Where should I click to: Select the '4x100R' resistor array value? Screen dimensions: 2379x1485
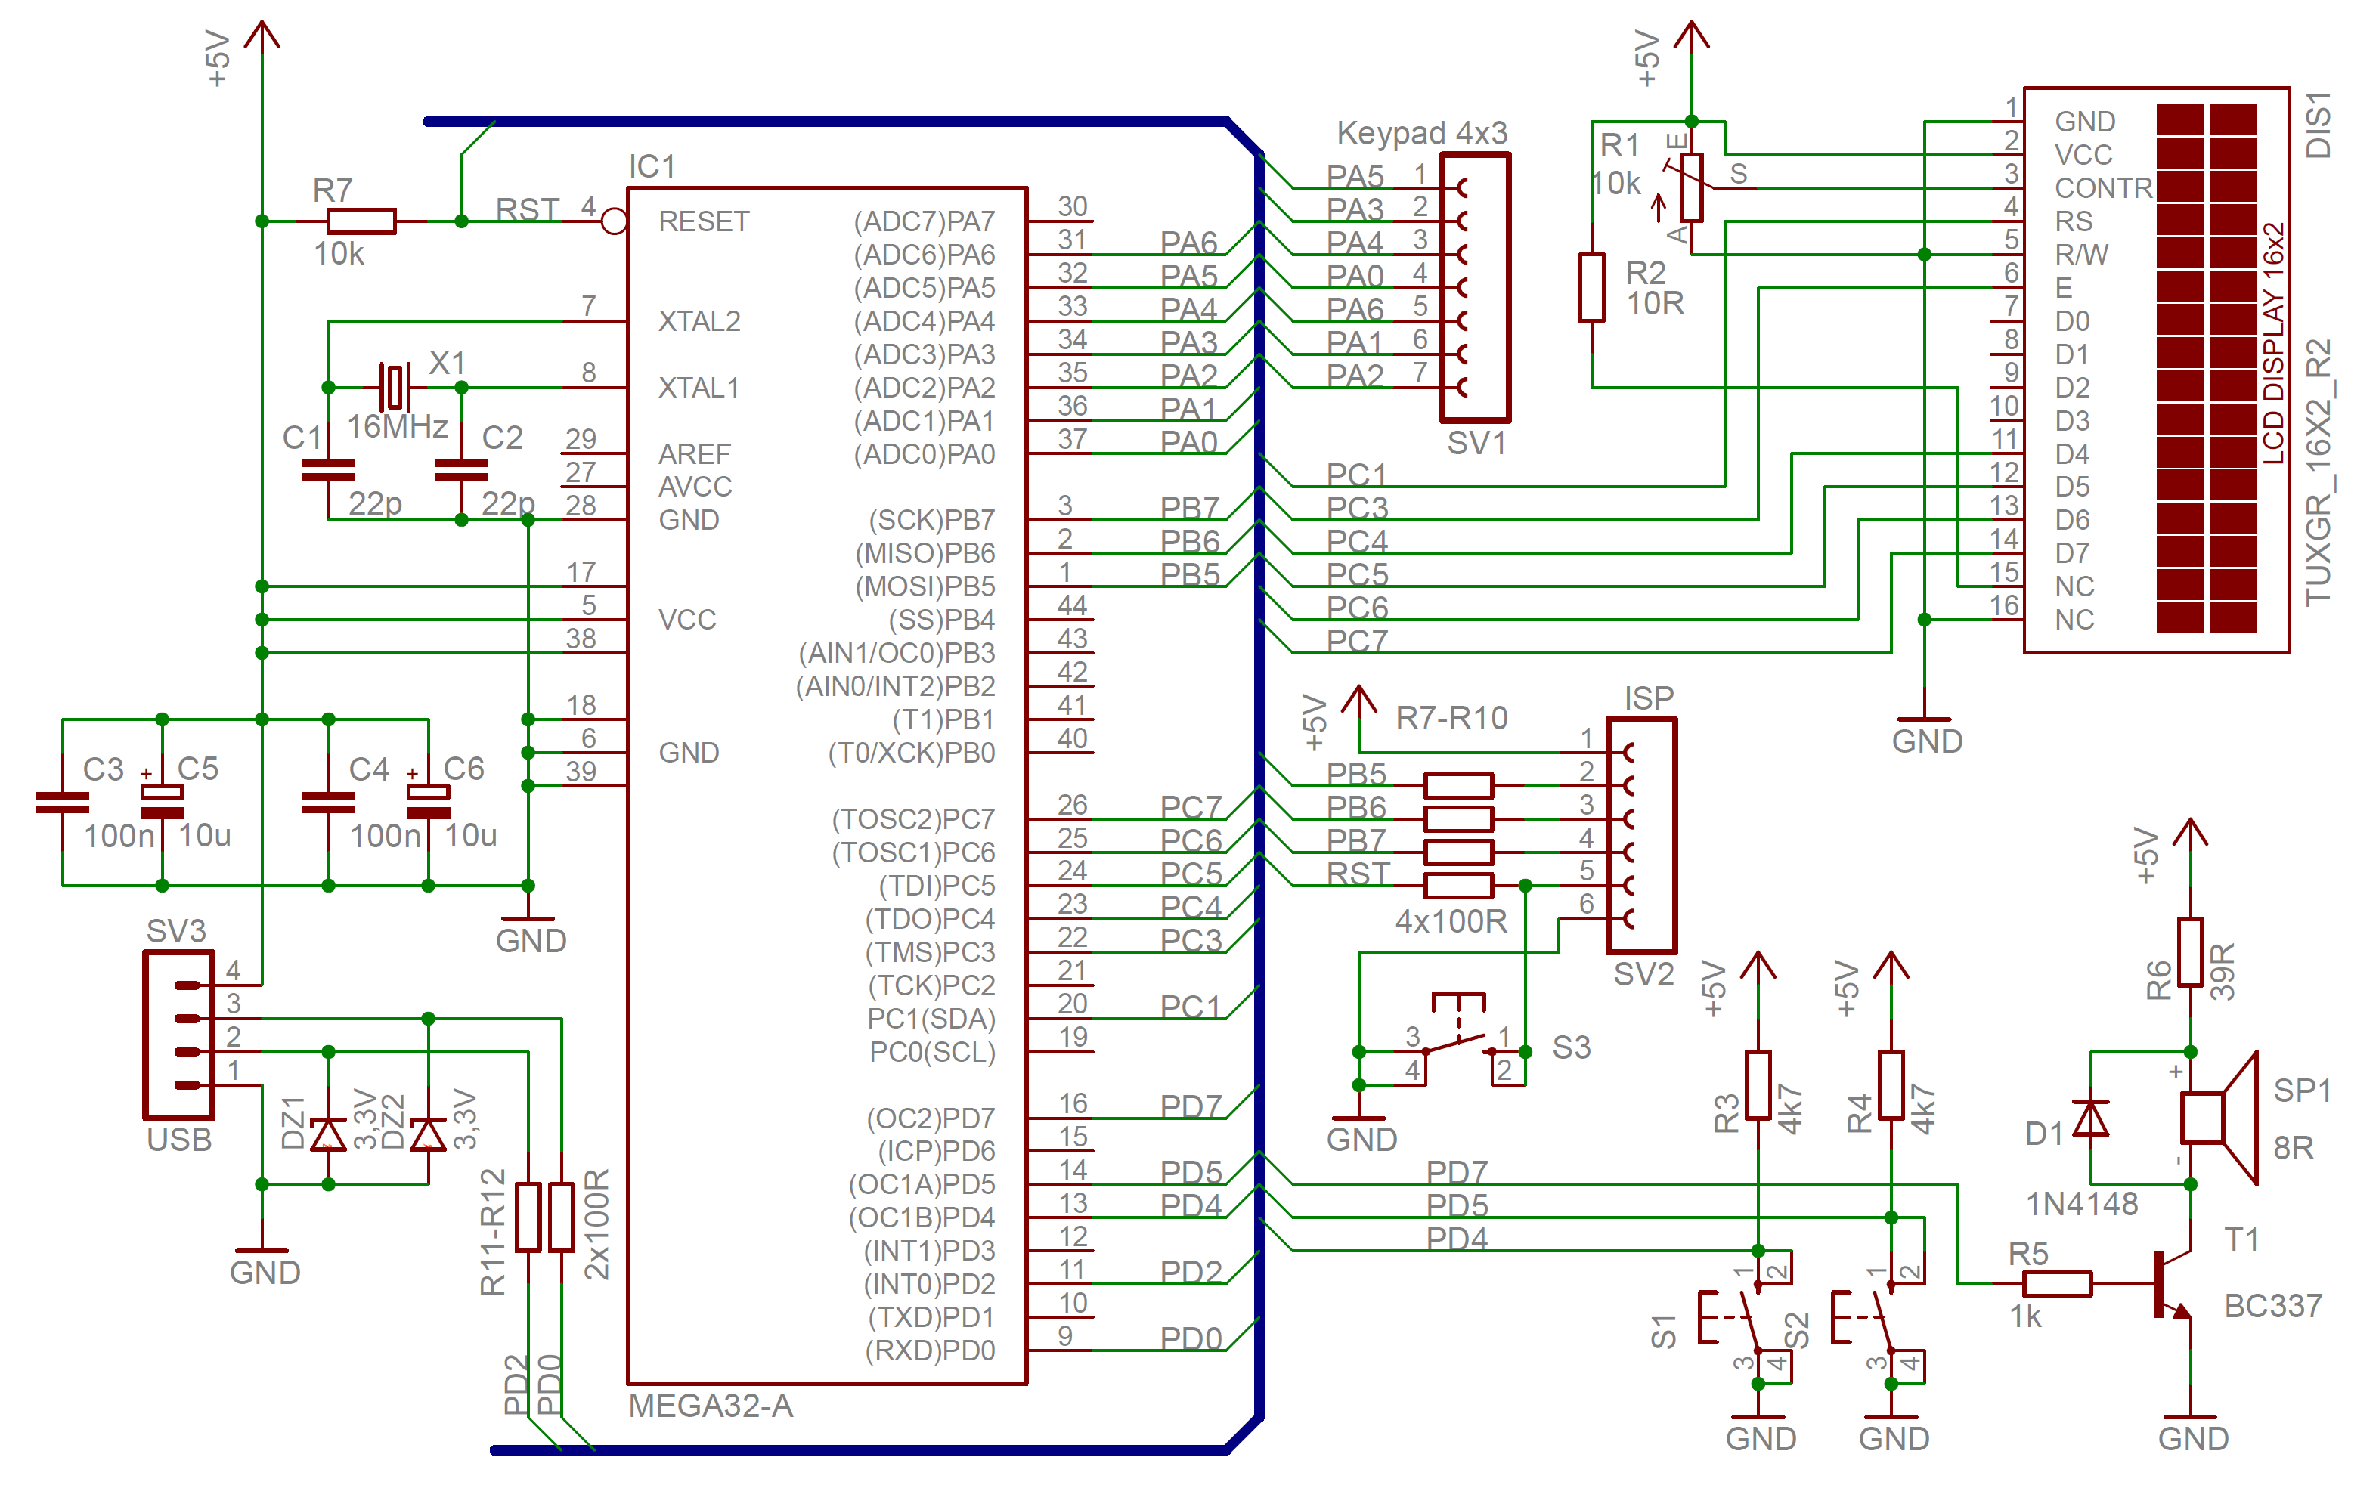pyautogui.click(x=1451, y=921)
